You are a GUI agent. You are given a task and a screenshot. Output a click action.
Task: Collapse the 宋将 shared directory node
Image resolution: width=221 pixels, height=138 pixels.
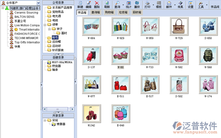[45, 120]
